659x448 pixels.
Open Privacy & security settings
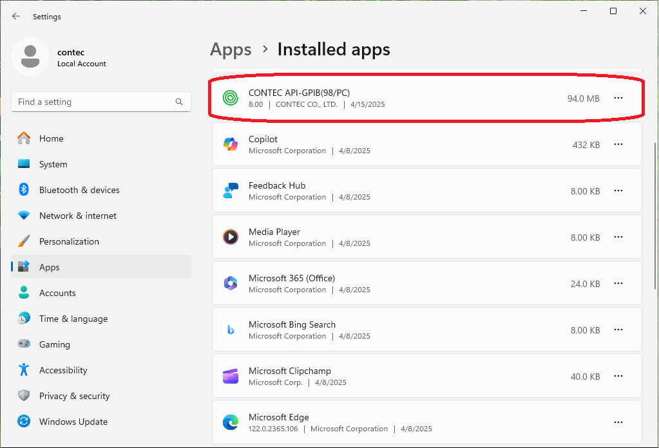coord(101,395)
